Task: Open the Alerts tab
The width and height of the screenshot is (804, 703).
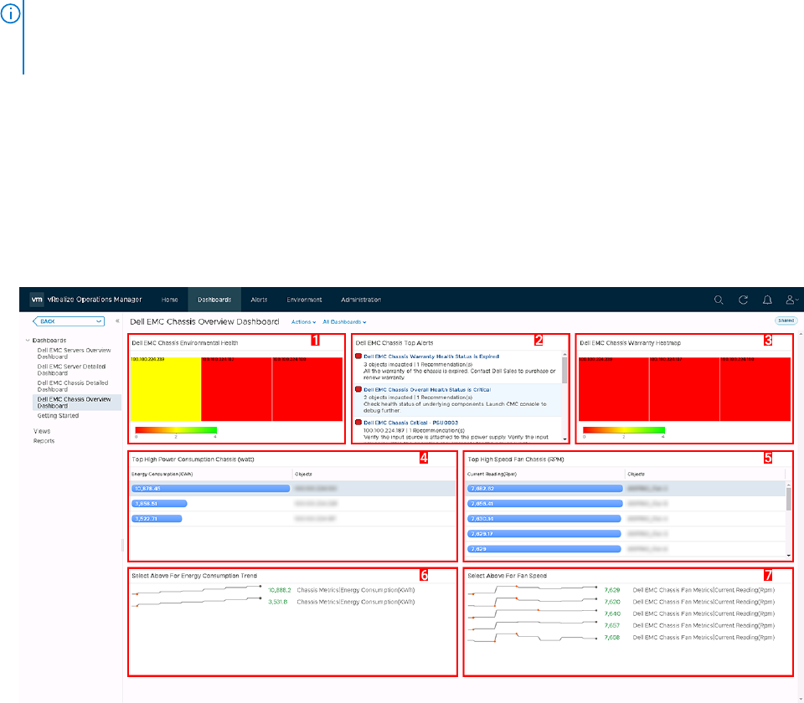Action: click(x=259, y=300)
